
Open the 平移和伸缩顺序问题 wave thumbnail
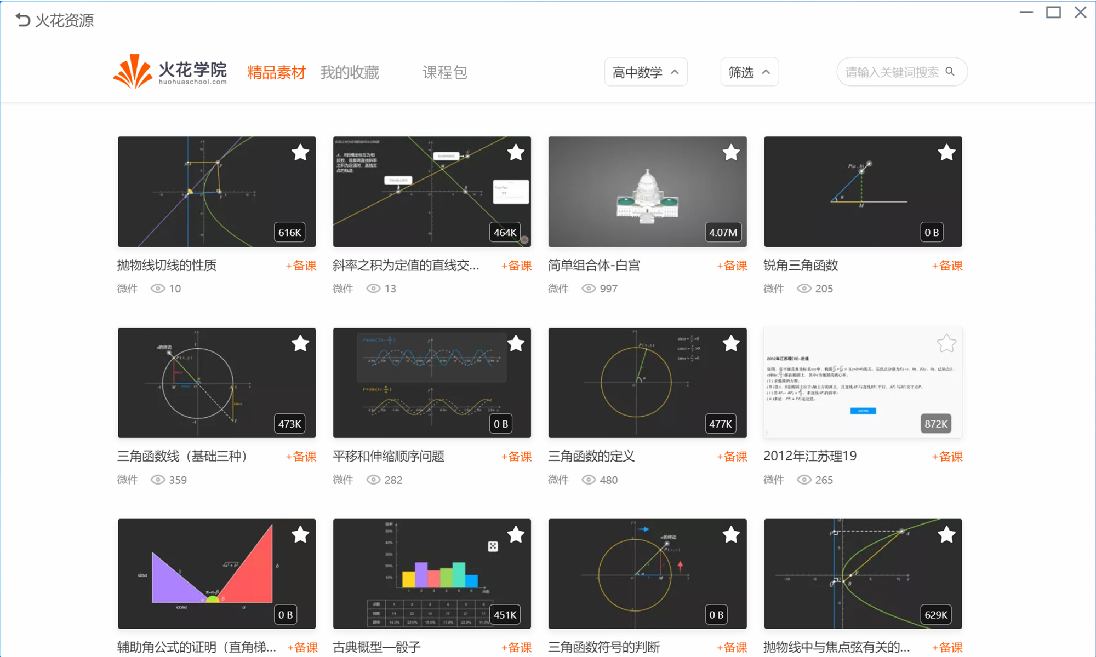point(432,383)
